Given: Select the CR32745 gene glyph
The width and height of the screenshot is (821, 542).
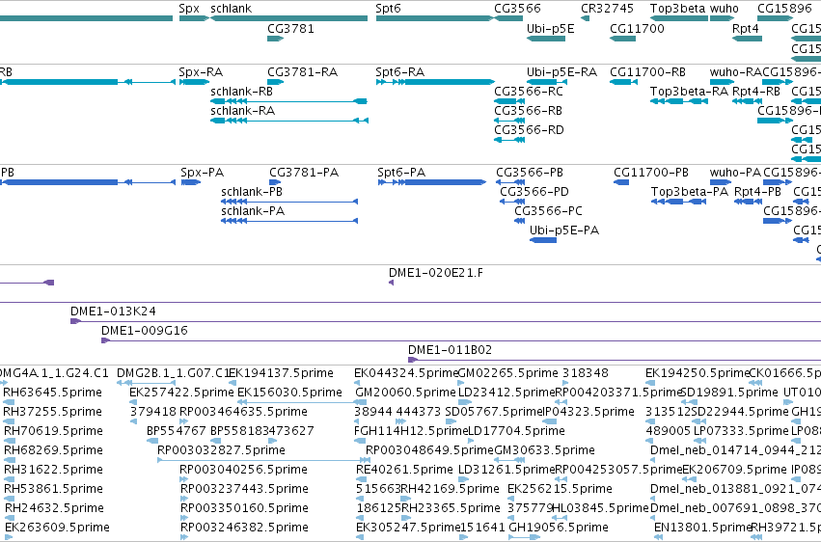Looking at the screenshot, I should click(x=586, y=18).
